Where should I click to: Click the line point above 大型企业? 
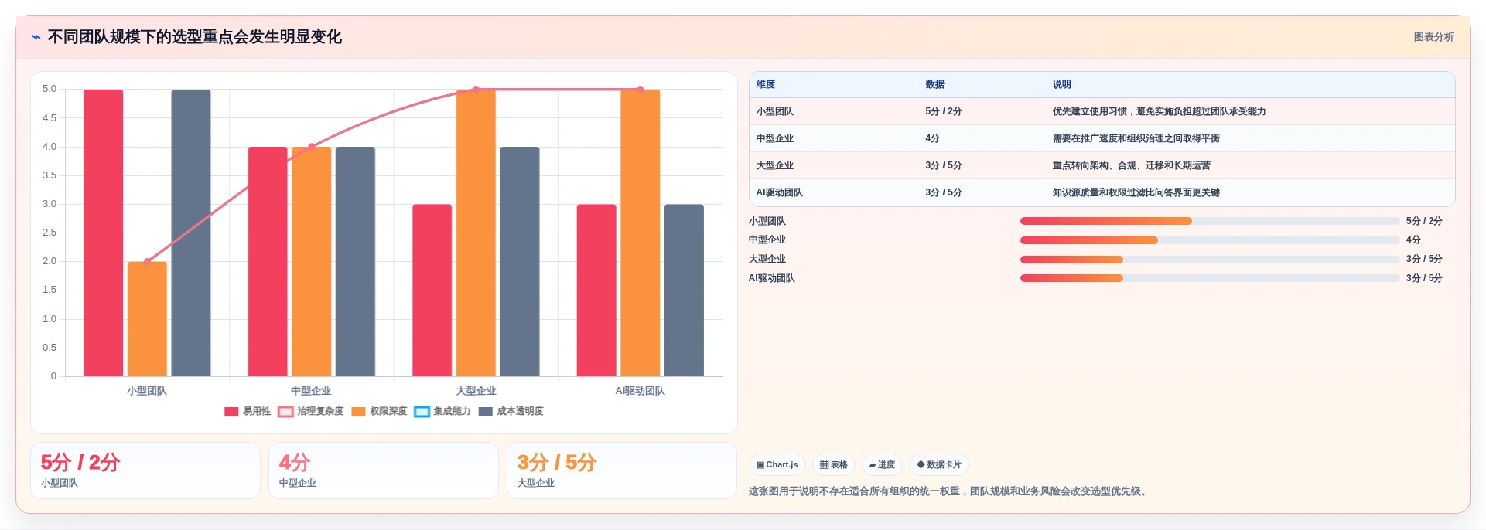click(x=476, y=90)
